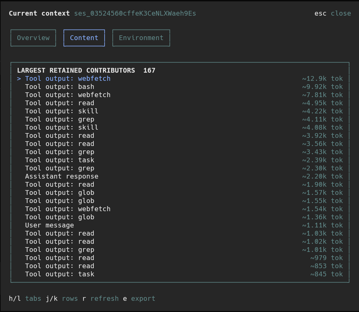Image resolution: width=359 pixels, height=312 pixels.
Task: Switch to the Overview tab
Action: [33, 38]
